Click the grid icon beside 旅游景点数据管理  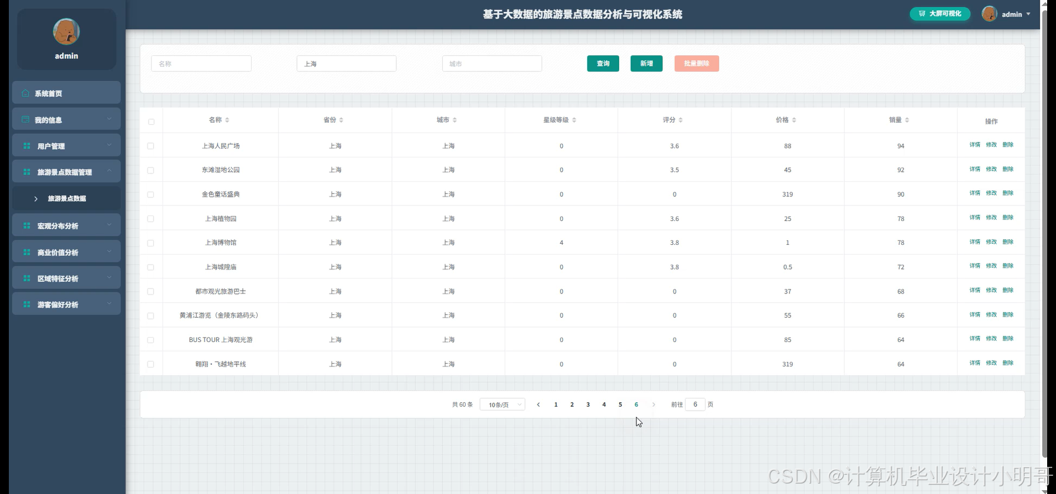coord(27,172)
